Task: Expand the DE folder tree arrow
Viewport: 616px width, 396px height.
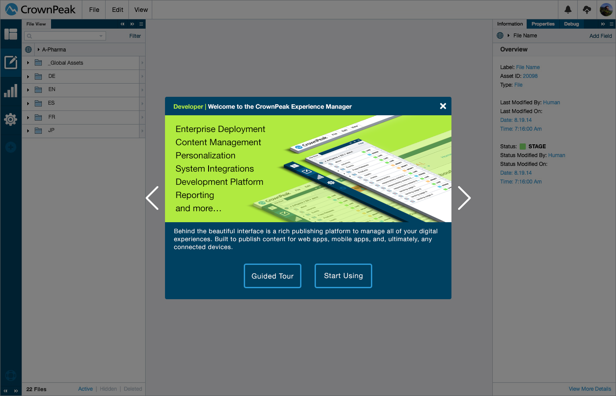Action: pyautogui.click(x=28, y=77)
